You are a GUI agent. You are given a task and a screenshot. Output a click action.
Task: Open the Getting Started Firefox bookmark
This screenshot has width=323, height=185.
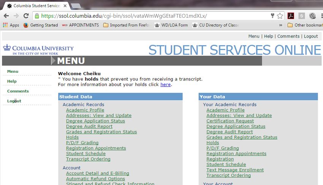coord(41,25)
